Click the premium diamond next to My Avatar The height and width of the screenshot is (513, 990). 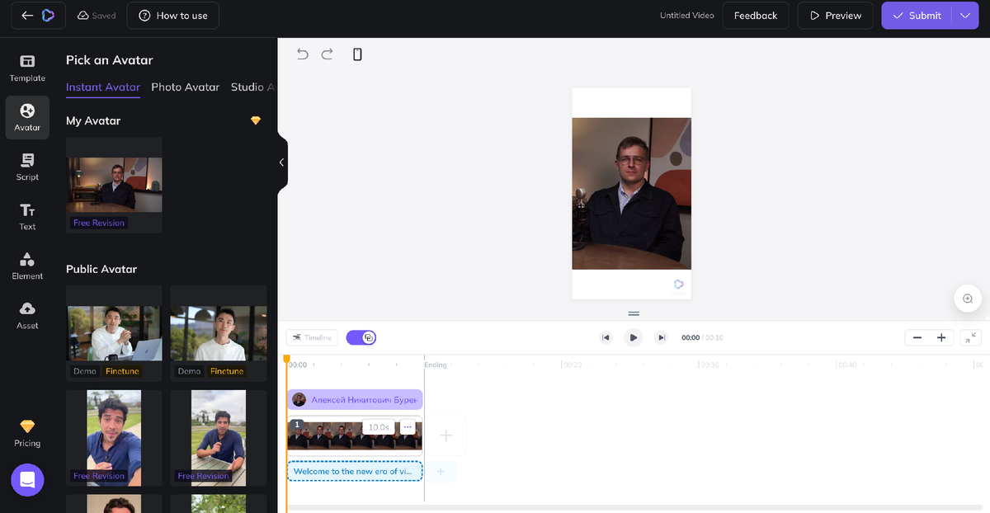[x=256, y=120]
